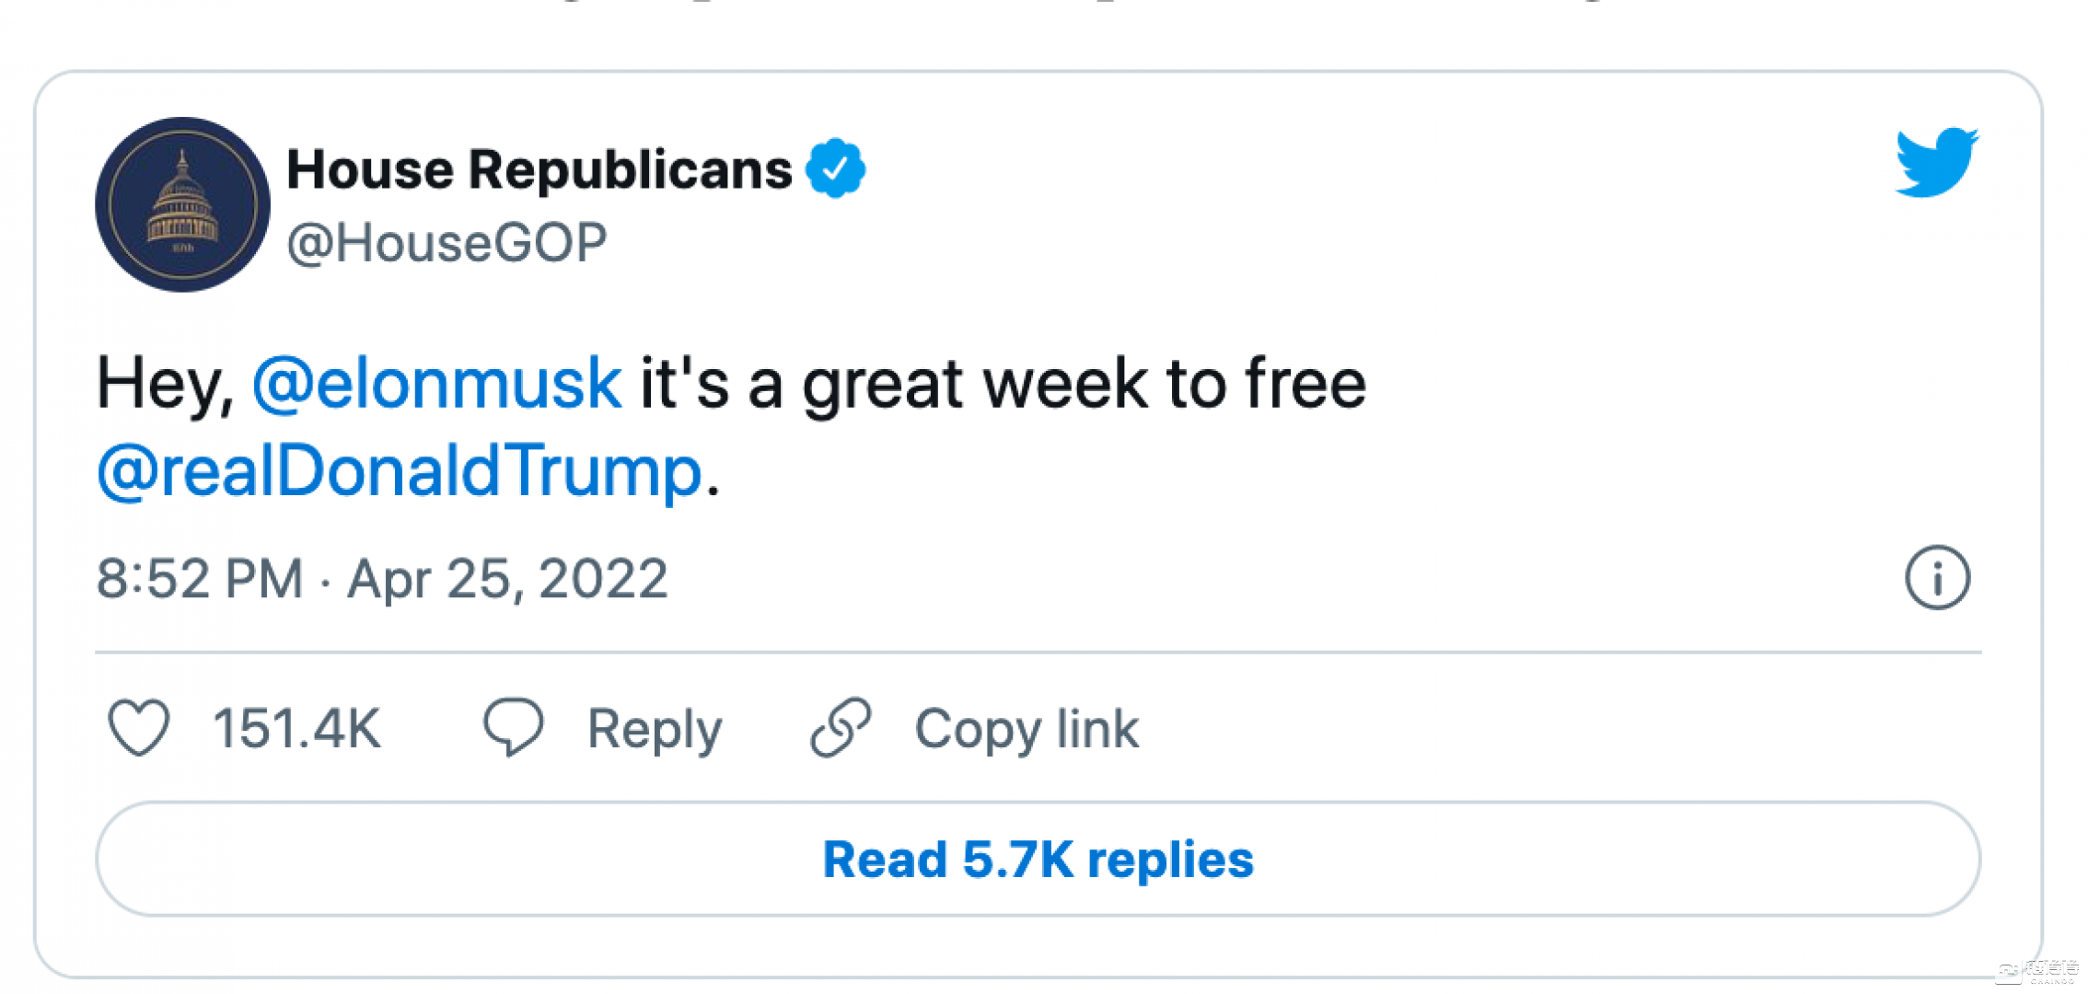Select the Copy link text label
The image size is (2088, 994).
[1027, 729]
